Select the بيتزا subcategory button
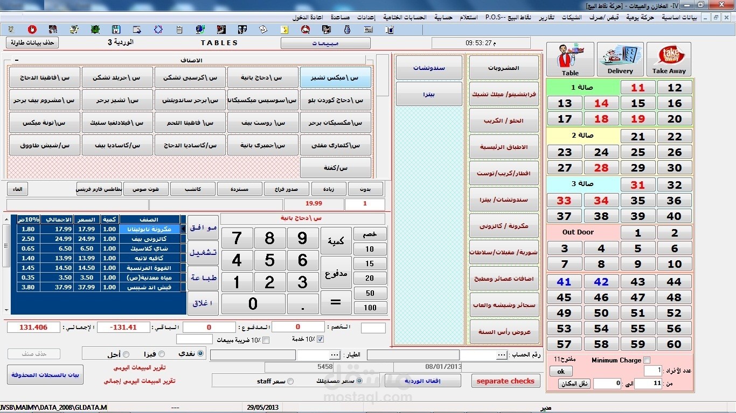 (429, 94)
